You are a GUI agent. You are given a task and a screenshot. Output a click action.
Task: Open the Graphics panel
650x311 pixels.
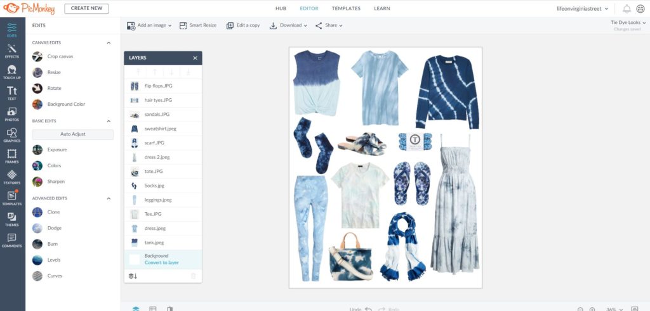coord(12,135)
